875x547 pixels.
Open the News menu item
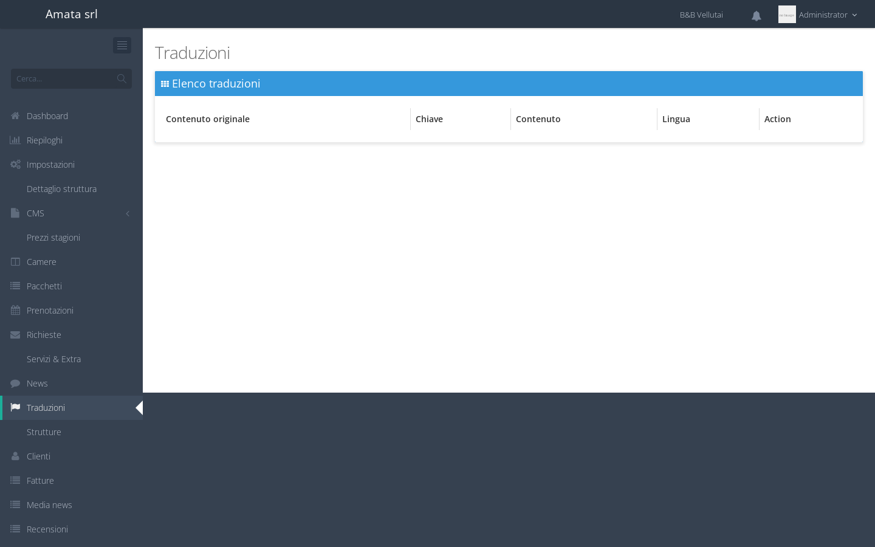tap(71, 384)
